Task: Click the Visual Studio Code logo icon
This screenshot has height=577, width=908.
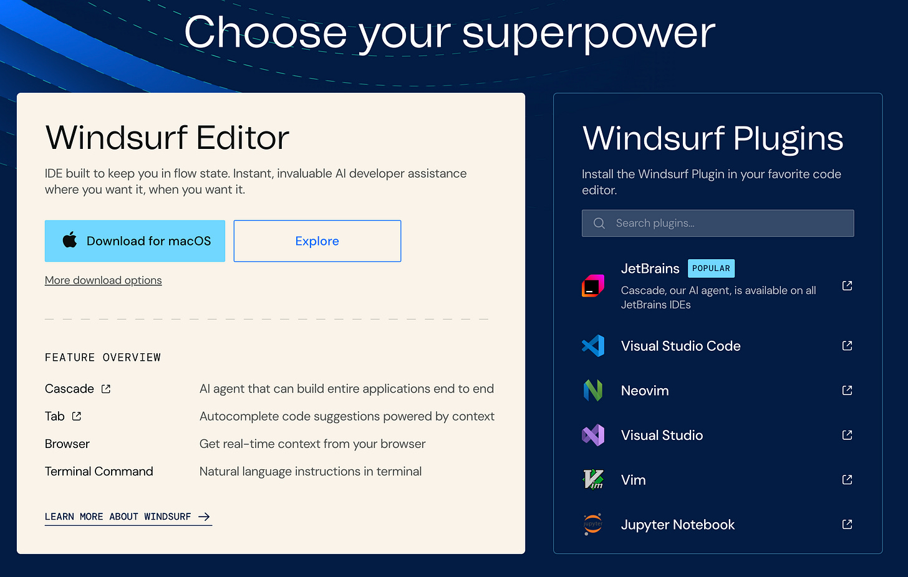Action: (593, 346)
